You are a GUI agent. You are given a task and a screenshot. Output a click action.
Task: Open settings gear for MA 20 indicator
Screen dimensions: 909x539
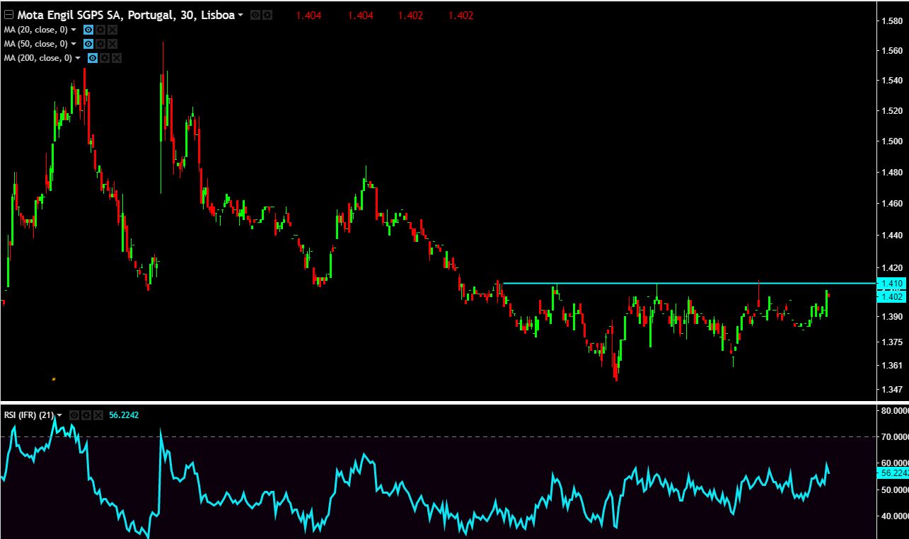(100, 30)
